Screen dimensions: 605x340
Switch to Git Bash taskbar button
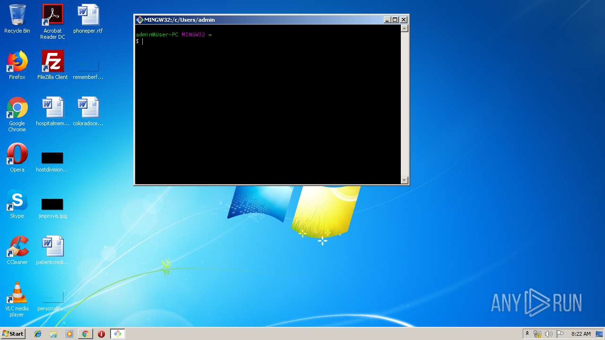tap(117, 334)
